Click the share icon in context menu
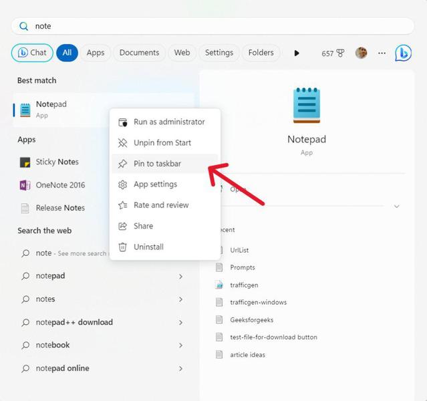Image resolution: width=427 pixels, height=401 pixels. (x=122, y=226)
